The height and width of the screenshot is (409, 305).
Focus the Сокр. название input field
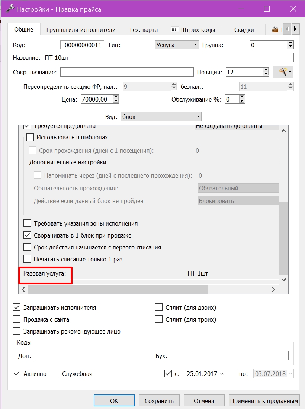[127, 72]
